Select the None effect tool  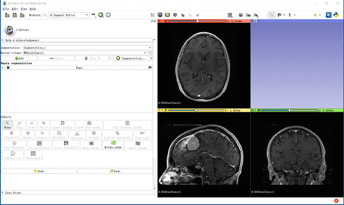[7, 125]
